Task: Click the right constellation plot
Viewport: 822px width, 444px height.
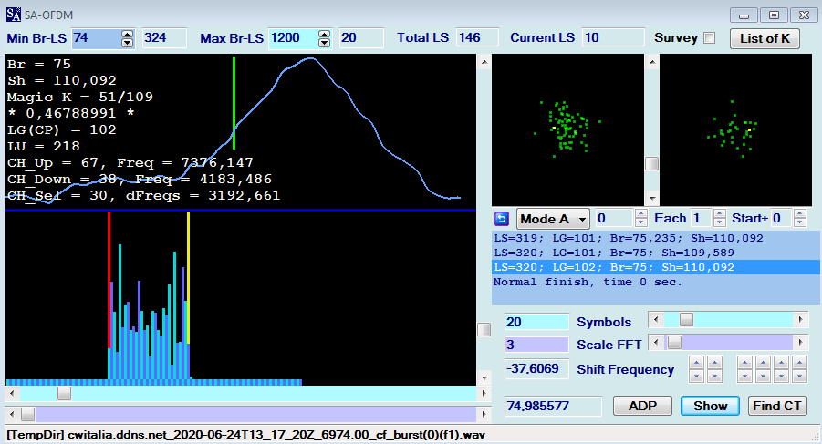Action: point(735,129)
